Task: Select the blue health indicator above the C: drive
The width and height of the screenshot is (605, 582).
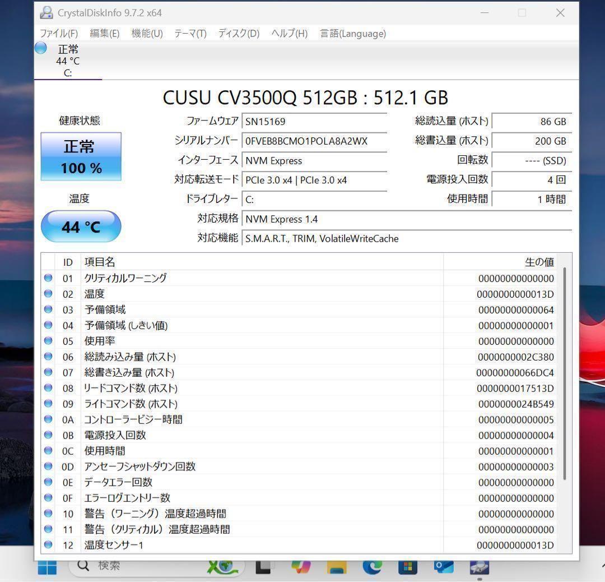Action: [40, 48]
